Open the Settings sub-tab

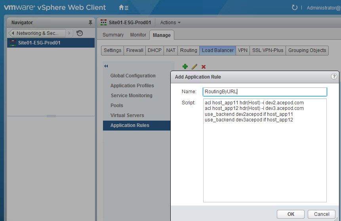click(112, 50)
